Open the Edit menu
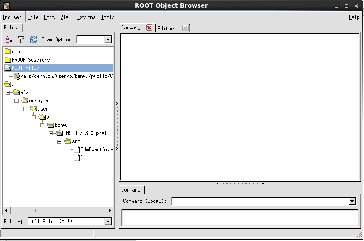Viewport: 364px width, 241px height. point(49,17)
